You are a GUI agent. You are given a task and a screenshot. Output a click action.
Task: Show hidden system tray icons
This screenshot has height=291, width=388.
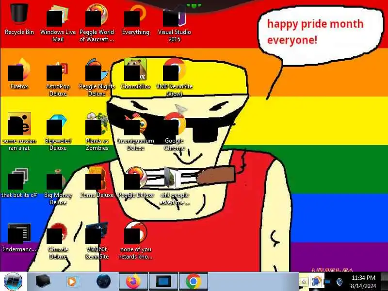(x=304, y=282)
